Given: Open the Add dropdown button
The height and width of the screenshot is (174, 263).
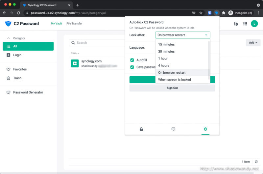Looking at the screenshot, I should 253,43.
